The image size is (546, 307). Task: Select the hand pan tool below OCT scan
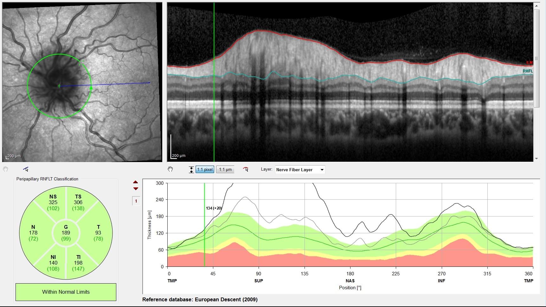pos(170,169)
